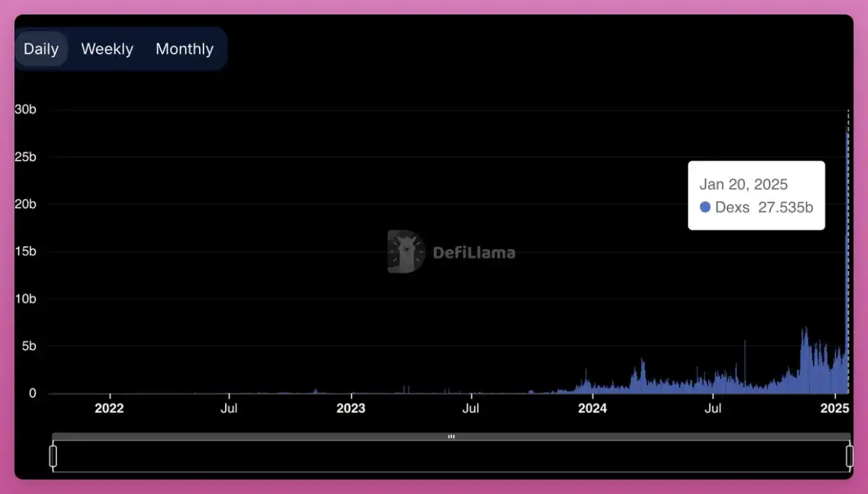Select the Daily interval tab
The height and width of the screenshot is (494, 868).
pyautogui.click(x=41, y=49)
